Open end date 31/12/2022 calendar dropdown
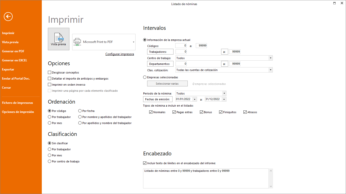The image size is (346, 194). (224, 99)
